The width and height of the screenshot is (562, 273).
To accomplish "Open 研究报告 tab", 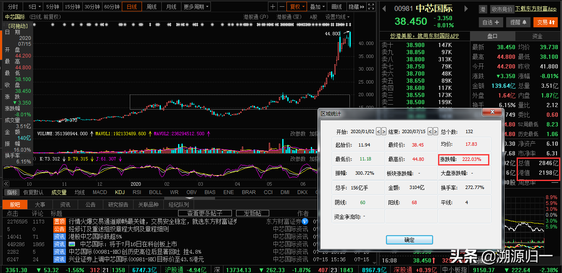I will (118, 205).
